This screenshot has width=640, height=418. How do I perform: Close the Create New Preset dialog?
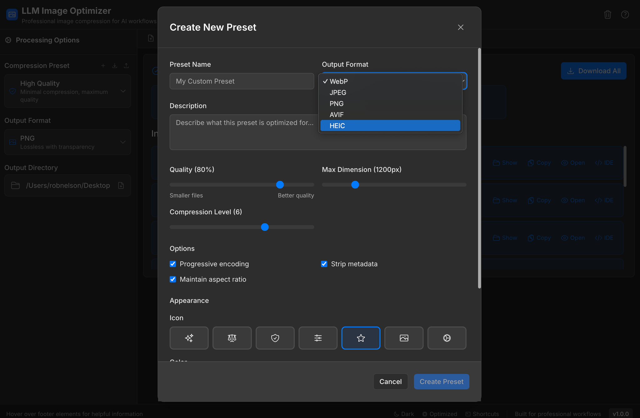coord(461,27)
